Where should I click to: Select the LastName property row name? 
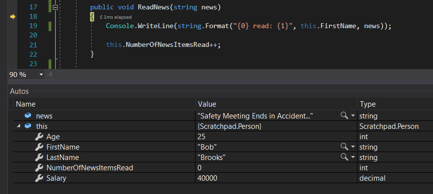pyautogui.click(x=62, y=157)
